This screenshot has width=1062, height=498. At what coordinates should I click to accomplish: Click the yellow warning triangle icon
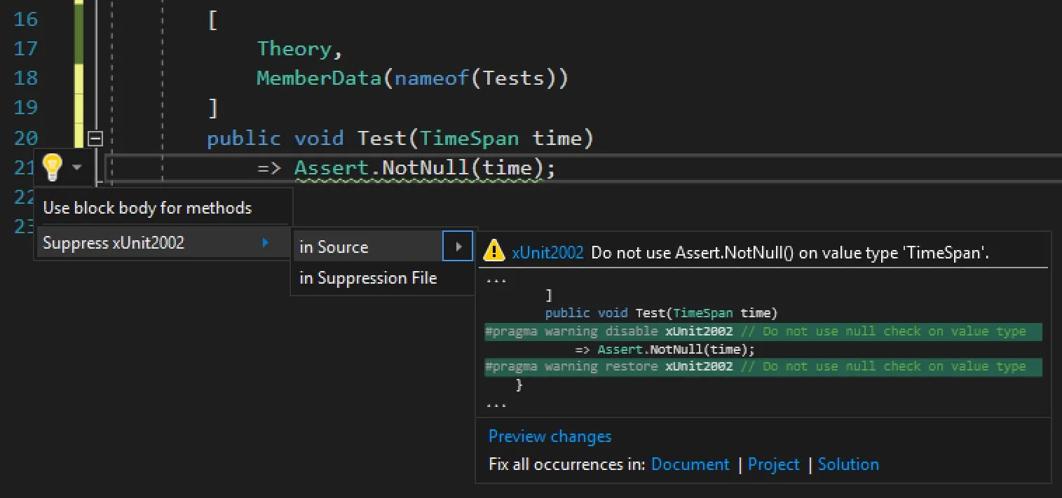click(494, 250)
